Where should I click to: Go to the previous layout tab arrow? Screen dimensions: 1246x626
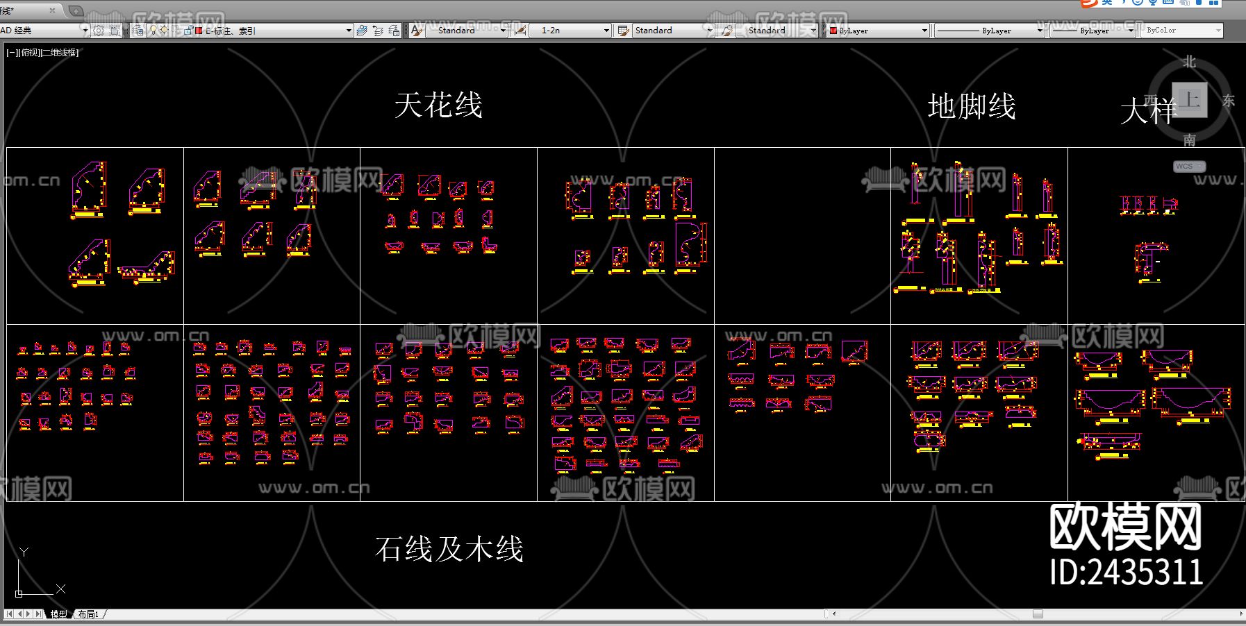pyautogui.click(x=19, y=614)
